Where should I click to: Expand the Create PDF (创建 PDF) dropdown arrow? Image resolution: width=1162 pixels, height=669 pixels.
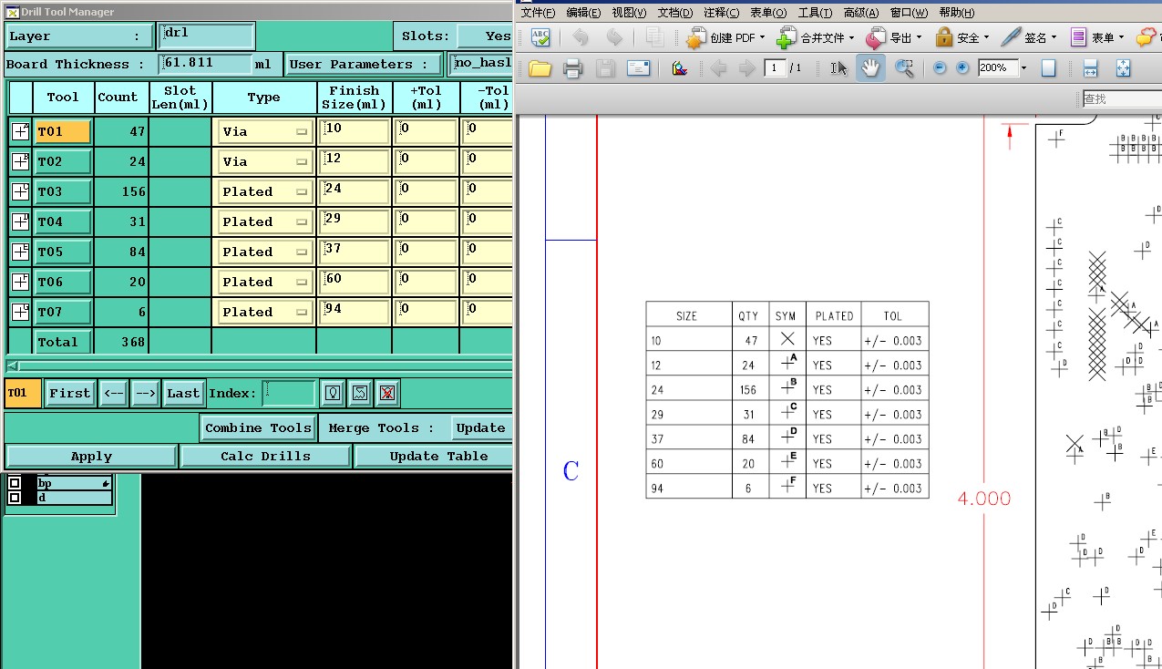762,38
